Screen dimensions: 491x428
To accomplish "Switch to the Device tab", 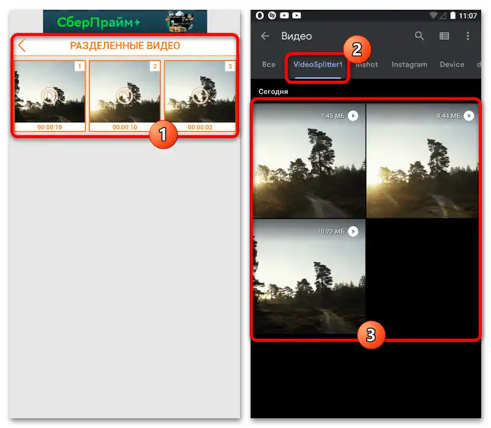I will pyautogui.click(x=452, y=64).
